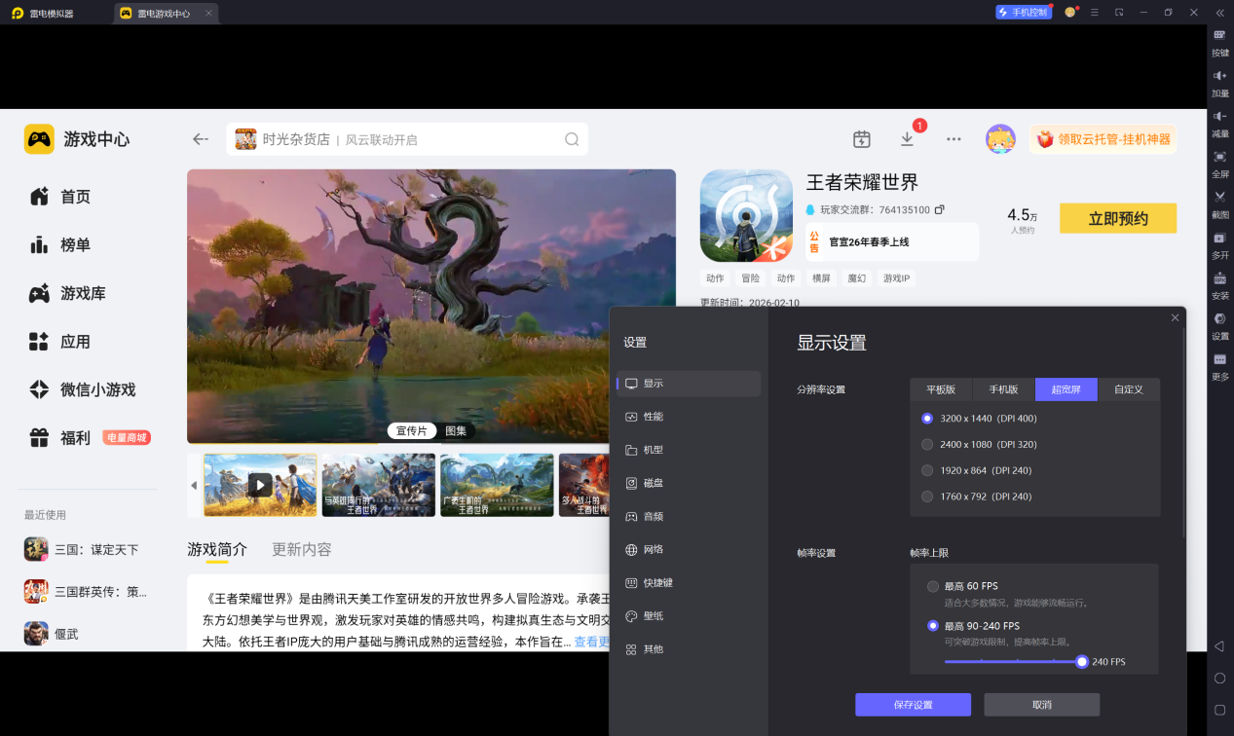The height and width of the screenshot is (736, 1234).
Task: Select the 广袤生机的王者世界 thumbnail
Action: (x=497, y=485)
